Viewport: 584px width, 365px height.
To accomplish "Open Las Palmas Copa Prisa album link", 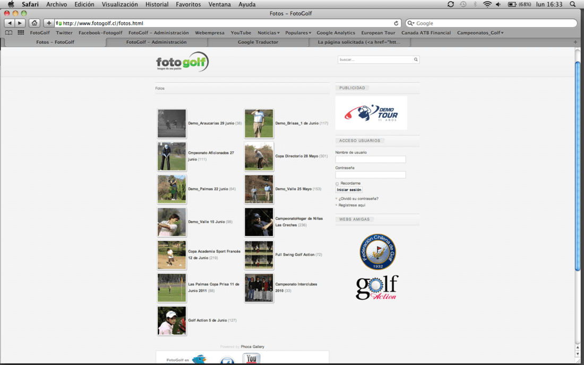I will (x=213, y=287).
